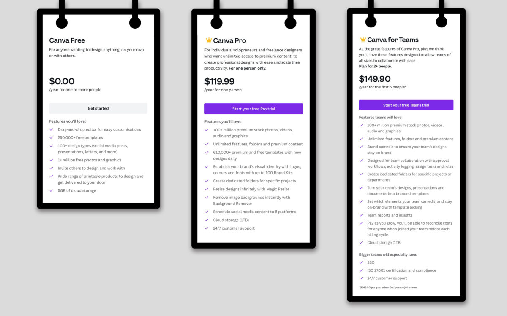Click the footnote about 2nd person joining team
The image size is (507, 316).
click(388, 287)
